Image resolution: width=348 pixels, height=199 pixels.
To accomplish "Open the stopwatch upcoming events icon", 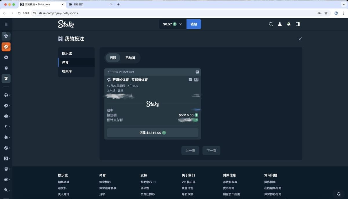I will click(x=6, y=68).
